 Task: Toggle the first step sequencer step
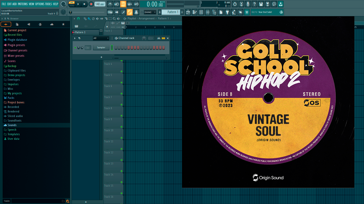[x=116, y=48]
